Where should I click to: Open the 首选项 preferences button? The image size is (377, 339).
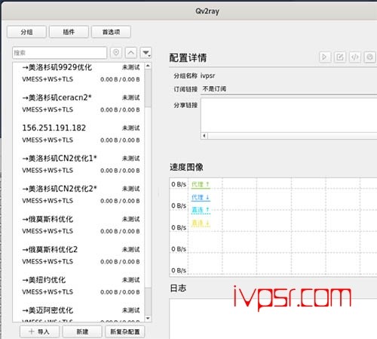click(x=111, y=32)
